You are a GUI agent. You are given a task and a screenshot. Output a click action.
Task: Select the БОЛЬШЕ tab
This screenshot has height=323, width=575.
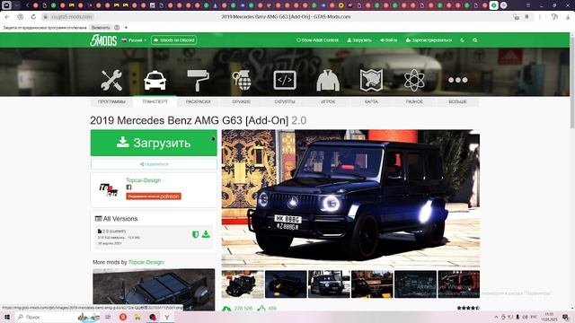pyautogui.click(x=457, y=101)
